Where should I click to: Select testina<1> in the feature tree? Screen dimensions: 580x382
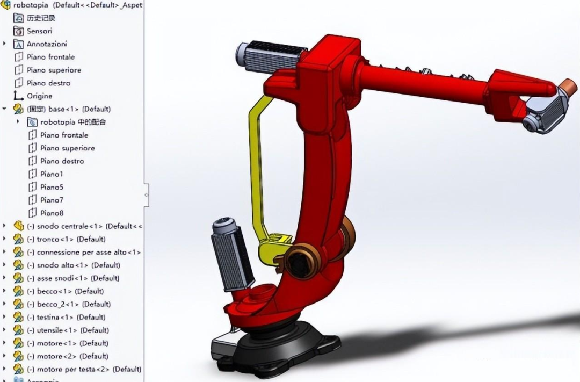[x=55, y=317]
